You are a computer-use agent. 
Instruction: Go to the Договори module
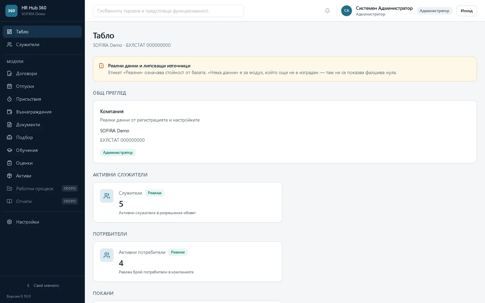42,73
